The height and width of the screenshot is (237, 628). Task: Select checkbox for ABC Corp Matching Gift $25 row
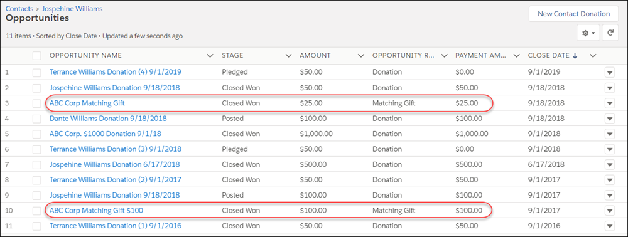click(37, 103)
